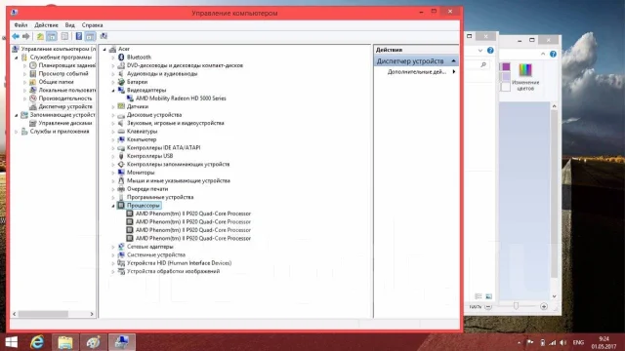
Task: Expand Контроллеры IDE ATA/ATAPI node
Action: click(113, 148)
